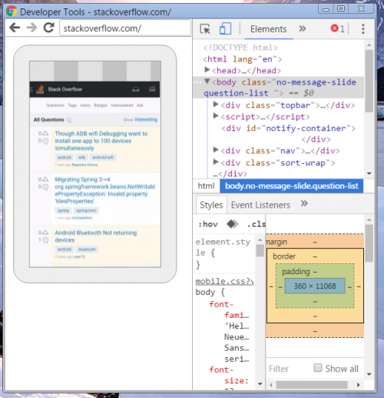The image size is (384, 398).
Task: Click the search icon beside All Questions
Action: pyautogui.click(x=69, y=120)
